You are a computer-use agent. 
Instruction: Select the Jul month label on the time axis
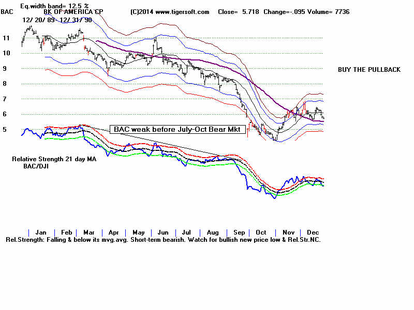186,233
